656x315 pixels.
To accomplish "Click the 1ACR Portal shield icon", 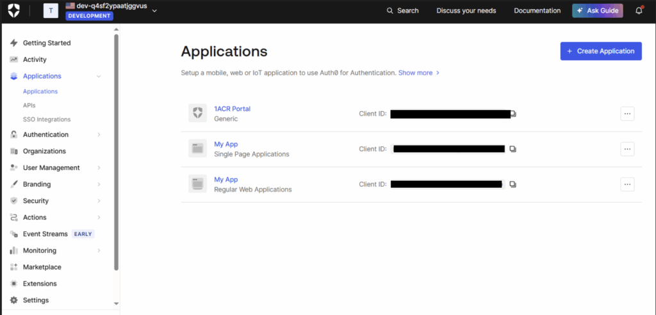I will (x=197, y=114).
